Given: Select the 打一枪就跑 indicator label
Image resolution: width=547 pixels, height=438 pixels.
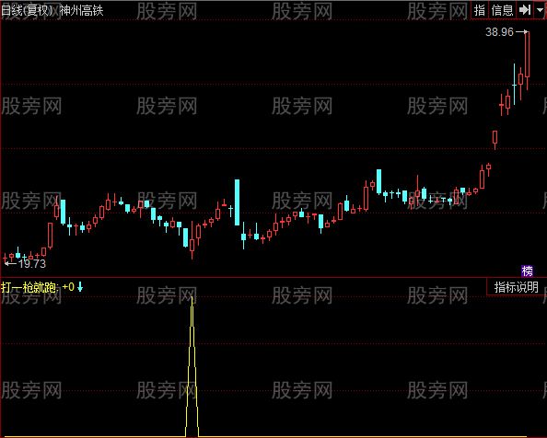Looking at the screenshot, I should point(29,287).
